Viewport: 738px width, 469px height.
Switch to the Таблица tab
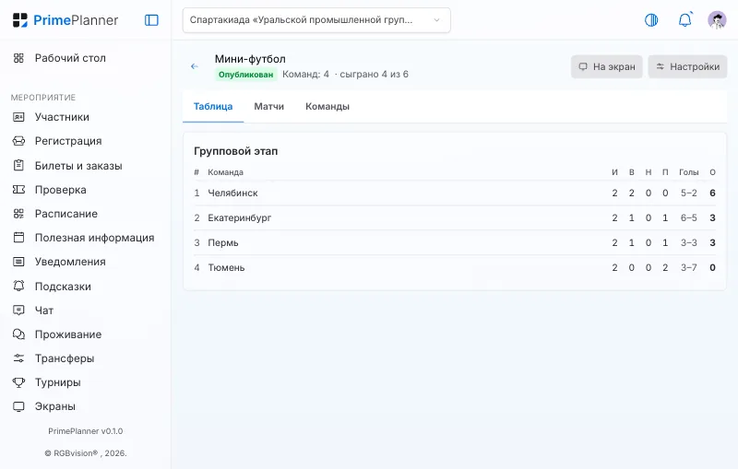click(213, 107)
